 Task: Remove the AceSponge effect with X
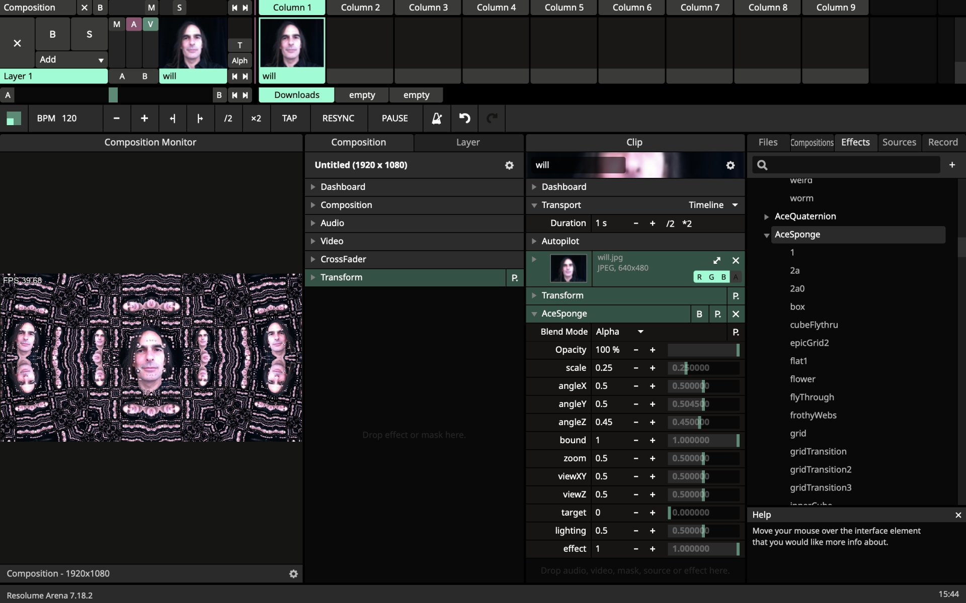coord(736,314)
